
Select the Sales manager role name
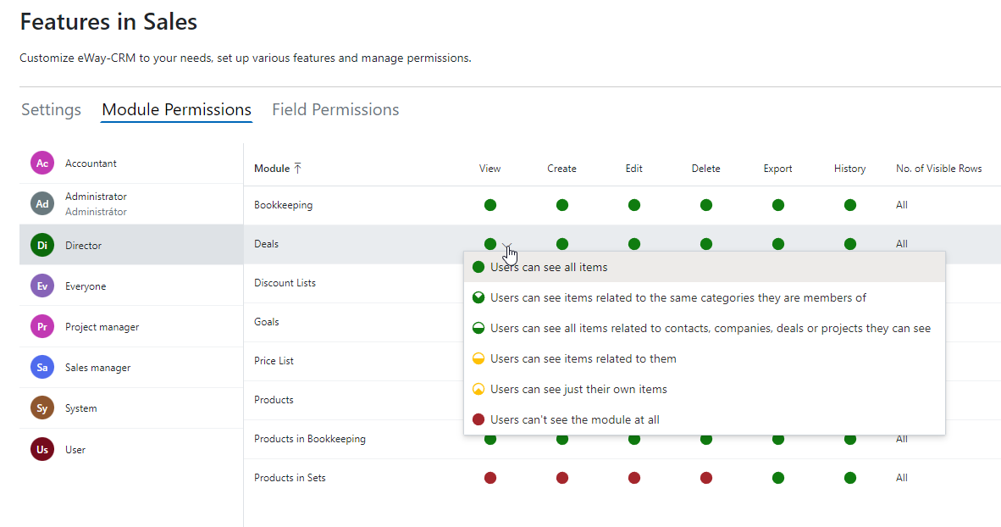point(97,368)
